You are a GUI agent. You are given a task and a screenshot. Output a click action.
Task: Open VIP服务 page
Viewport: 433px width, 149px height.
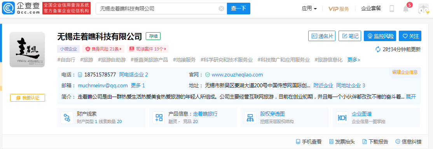(339, 9)
